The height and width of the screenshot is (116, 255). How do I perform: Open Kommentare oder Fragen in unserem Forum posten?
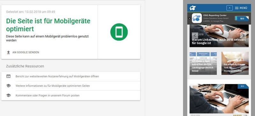point(47,95)
